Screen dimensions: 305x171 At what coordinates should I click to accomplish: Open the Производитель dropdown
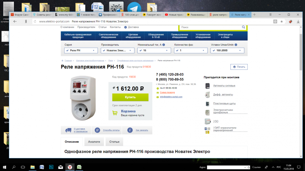click(x=117, y=50)
